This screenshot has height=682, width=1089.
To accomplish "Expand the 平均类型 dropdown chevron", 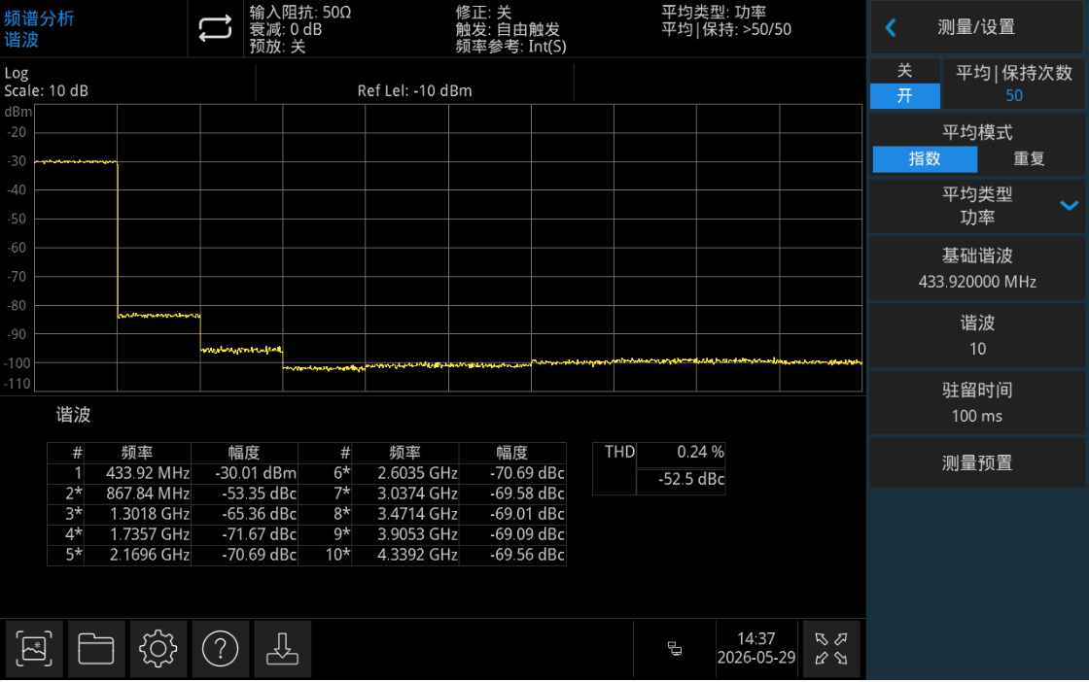I will (1069, 205).
